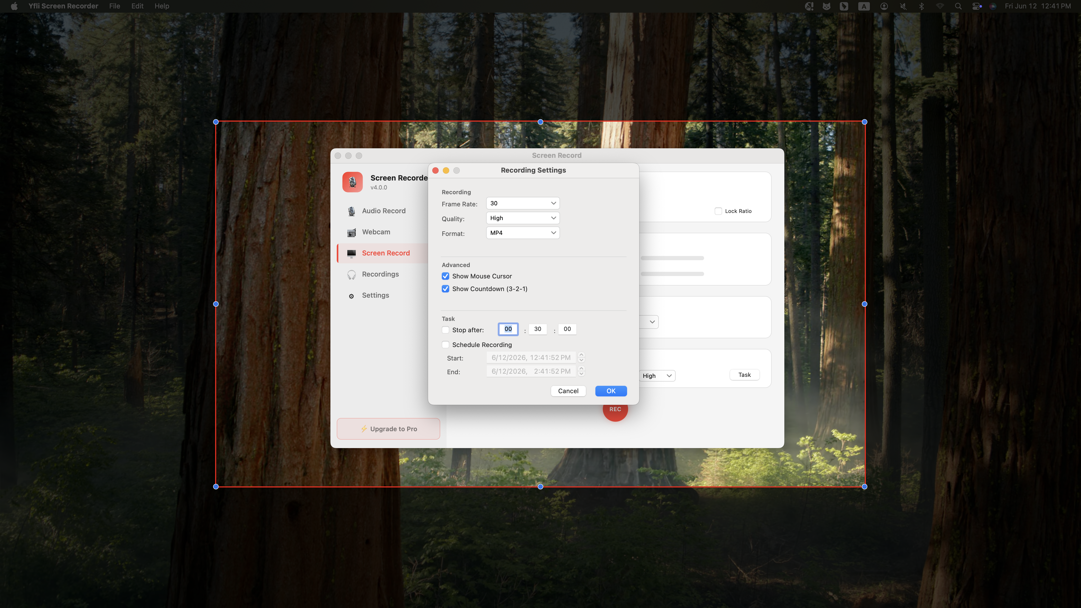Click the Recordings headphones icon
Screen dimensions: 1081x608
pos(352,275)
